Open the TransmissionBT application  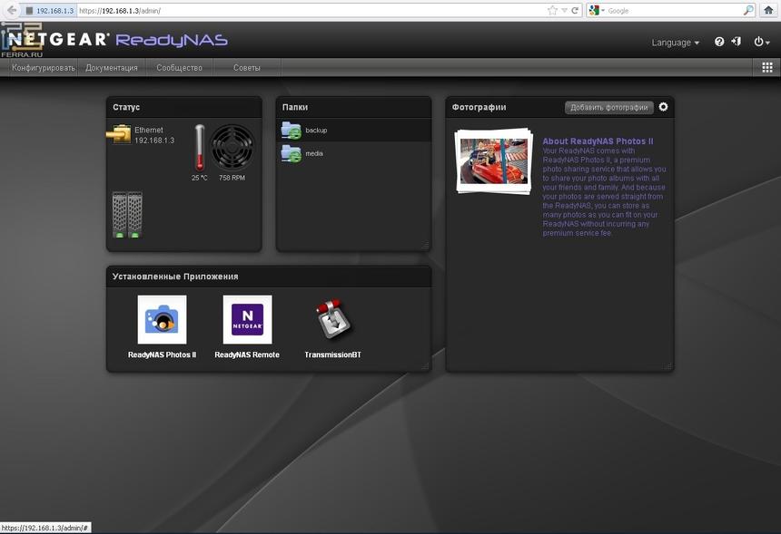(332, 320)
